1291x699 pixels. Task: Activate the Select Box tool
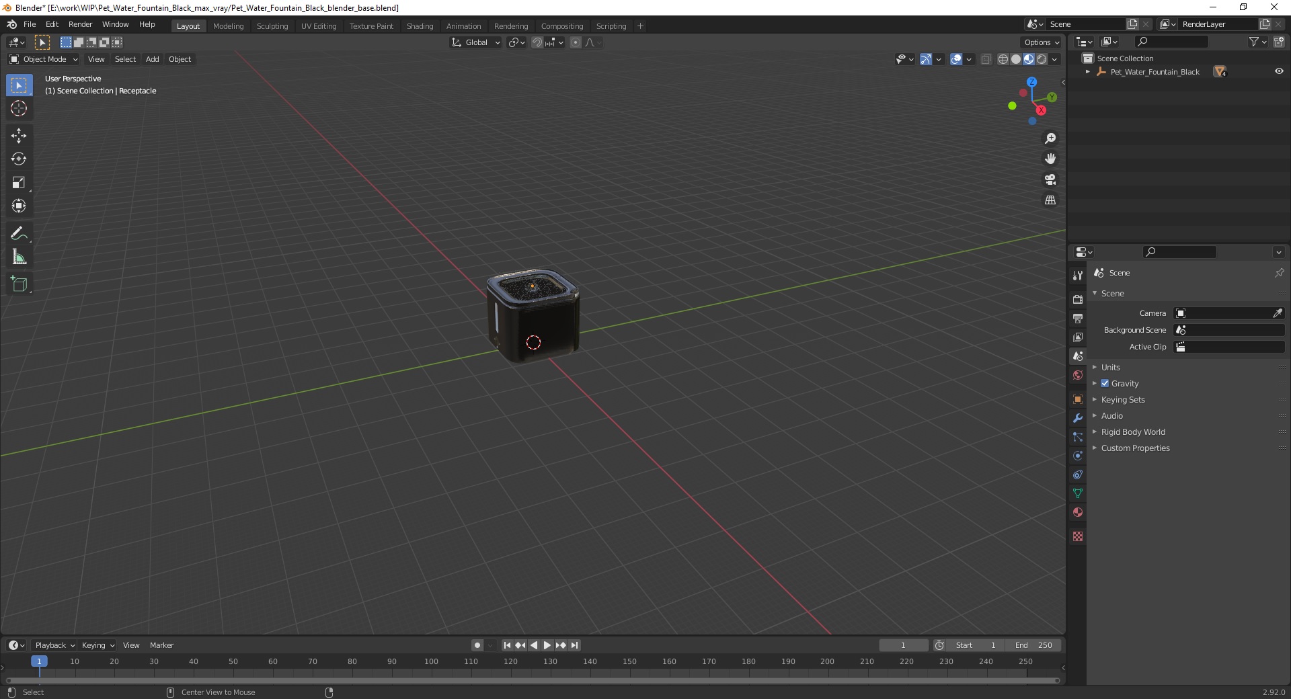[19, 85]
